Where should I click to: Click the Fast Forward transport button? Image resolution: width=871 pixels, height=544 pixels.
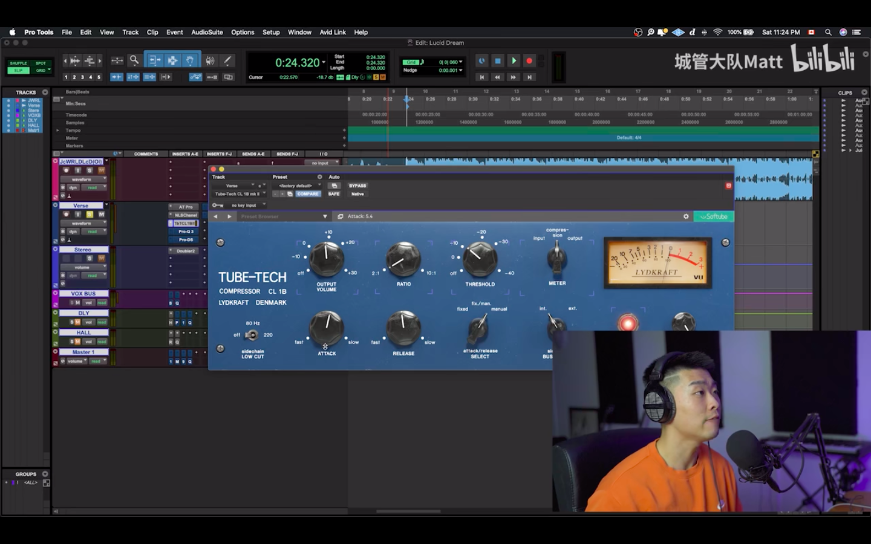coord(514,77)
